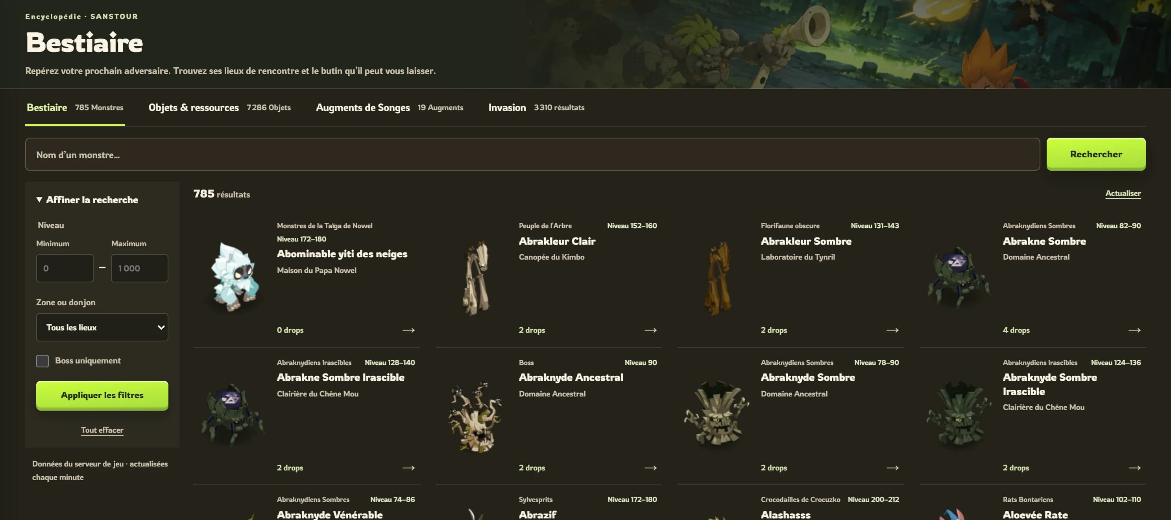Switch to the Bestiaire tab
1171x520 pixels.
pyautogui.click(x=75, y=108)
